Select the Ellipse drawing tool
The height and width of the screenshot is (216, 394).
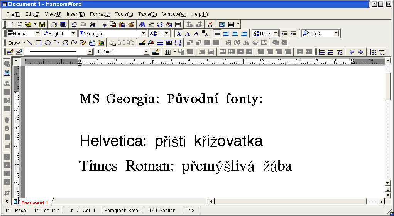point(47,43)
